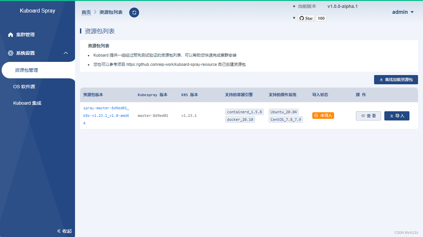
Task: Click the download icon on the 导入 button
Action: click(x=391, y=116)
